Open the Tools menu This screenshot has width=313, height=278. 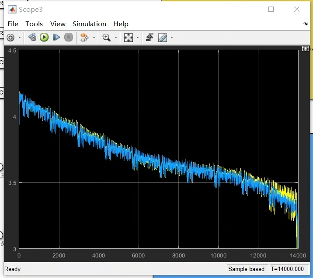34,24
